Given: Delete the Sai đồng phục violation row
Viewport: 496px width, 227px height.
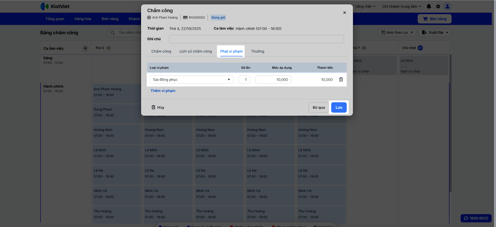Looking at the screenshot, I should (341, 79).
